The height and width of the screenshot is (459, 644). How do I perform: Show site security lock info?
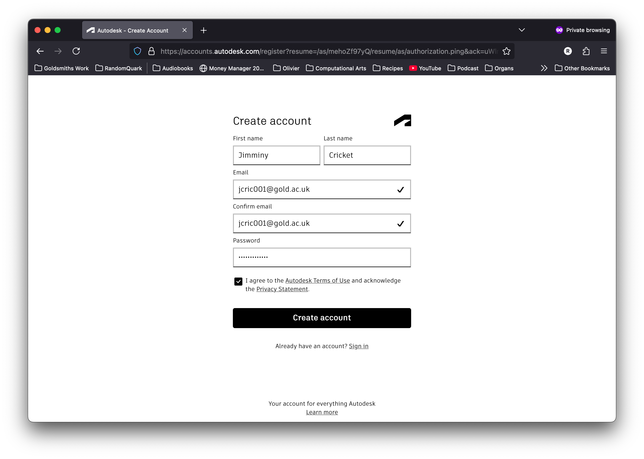tap(151, 51)
